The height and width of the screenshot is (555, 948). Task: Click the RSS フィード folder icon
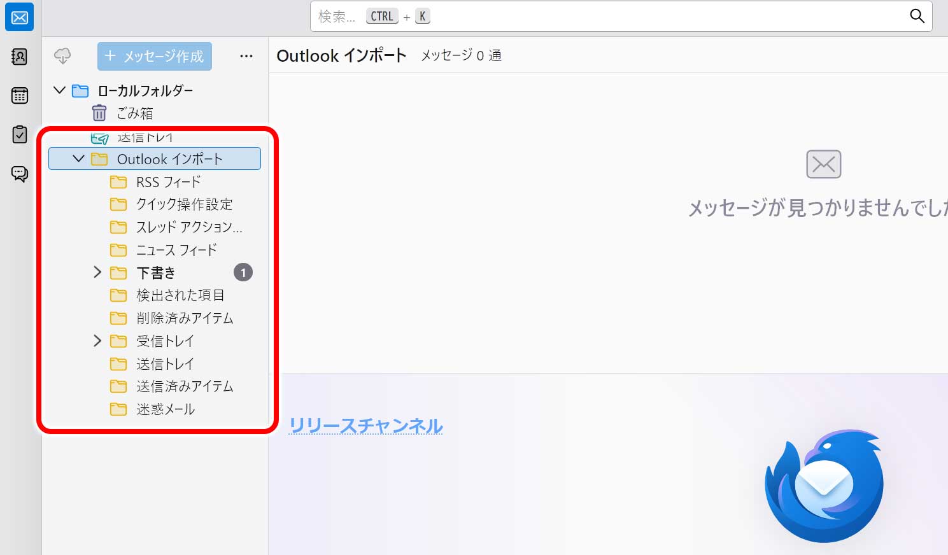118,182
